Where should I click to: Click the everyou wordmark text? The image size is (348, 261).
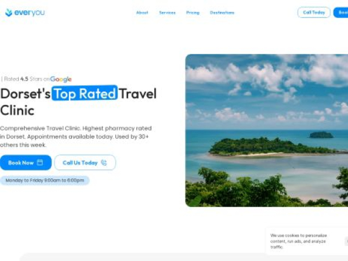click(x=30, y=13)
